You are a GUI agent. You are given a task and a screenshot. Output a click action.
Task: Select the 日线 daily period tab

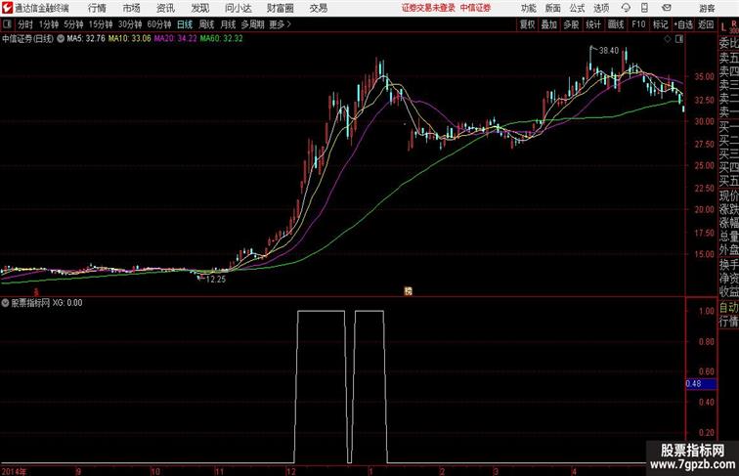[185, 24]
